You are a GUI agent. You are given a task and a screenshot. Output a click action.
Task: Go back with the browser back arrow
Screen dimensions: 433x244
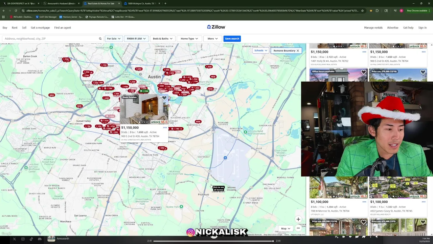[x=3, y=11]
